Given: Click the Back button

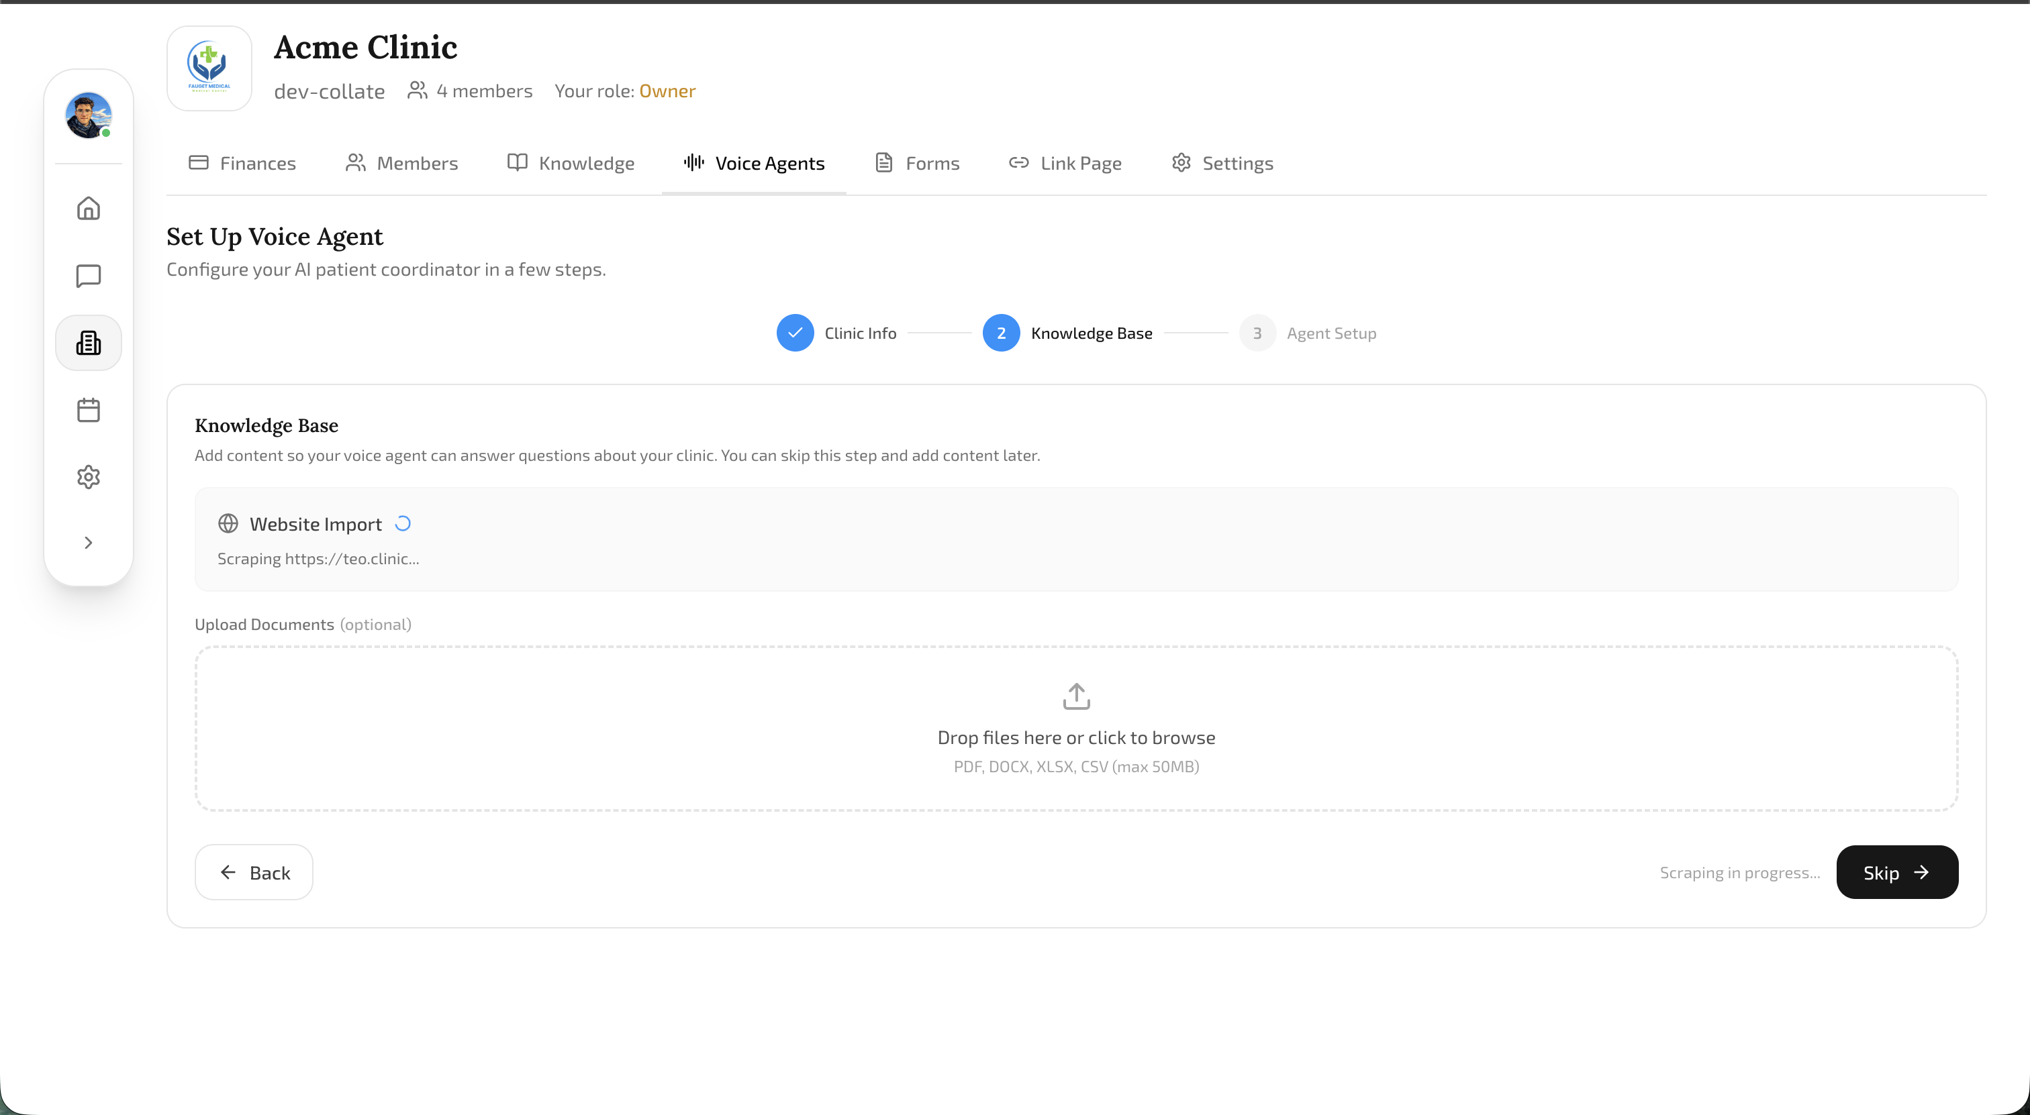Looking at the screenshot, I should pyautogui.click(x=254, y=871).
